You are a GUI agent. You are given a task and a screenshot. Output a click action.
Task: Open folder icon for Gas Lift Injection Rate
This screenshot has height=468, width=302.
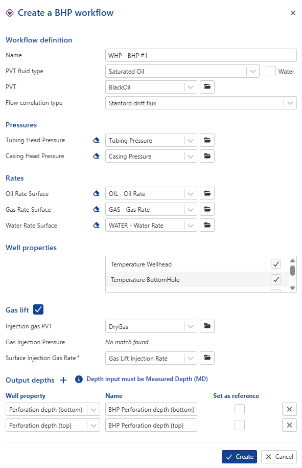(x=206, y=358)
